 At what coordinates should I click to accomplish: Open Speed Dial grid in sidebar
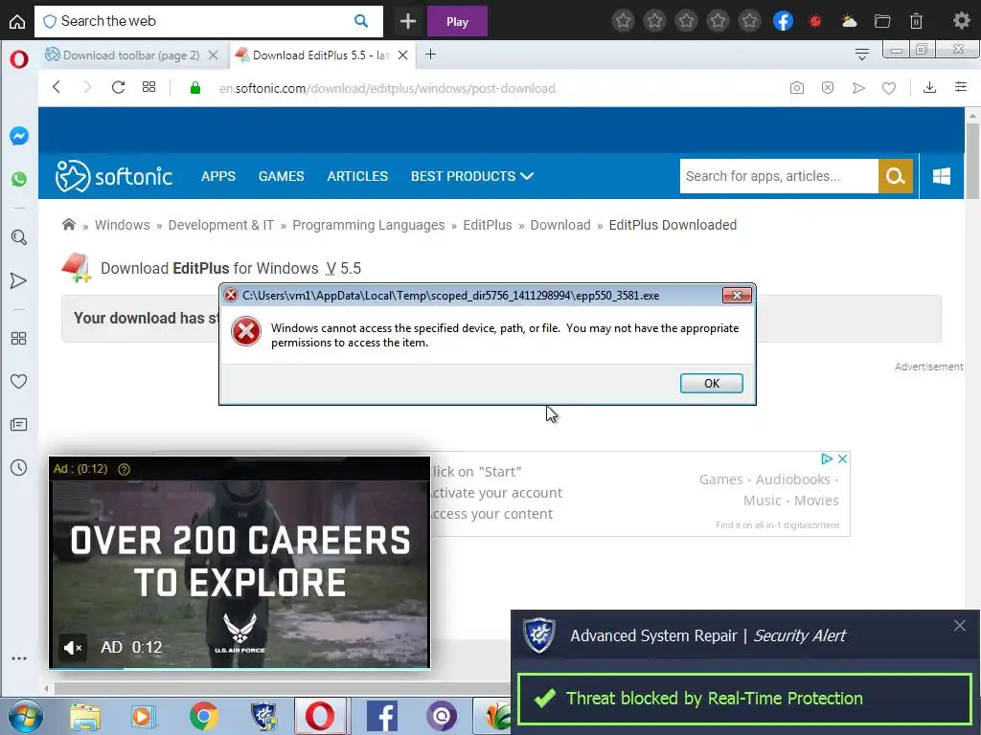(x=19, y=338)
